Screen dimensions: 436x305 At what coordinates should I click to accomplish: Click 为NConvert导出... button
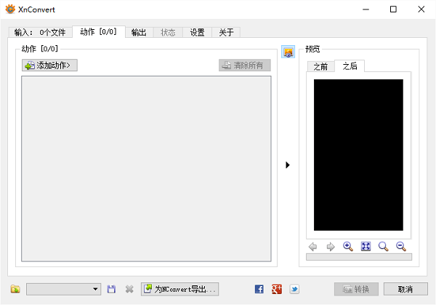(179, 289)
